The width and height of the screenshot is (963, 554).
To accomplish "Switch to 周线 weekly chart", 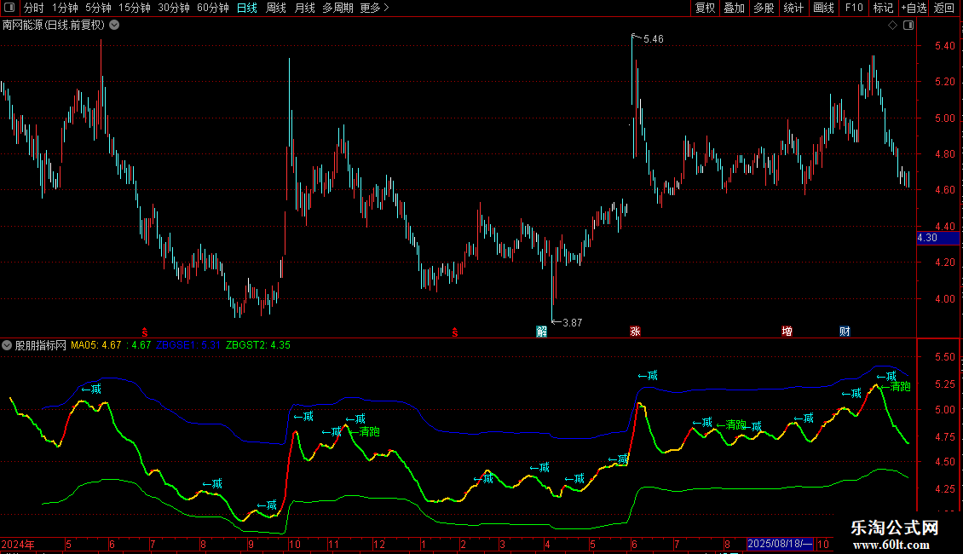I will (x=276, y=8).
